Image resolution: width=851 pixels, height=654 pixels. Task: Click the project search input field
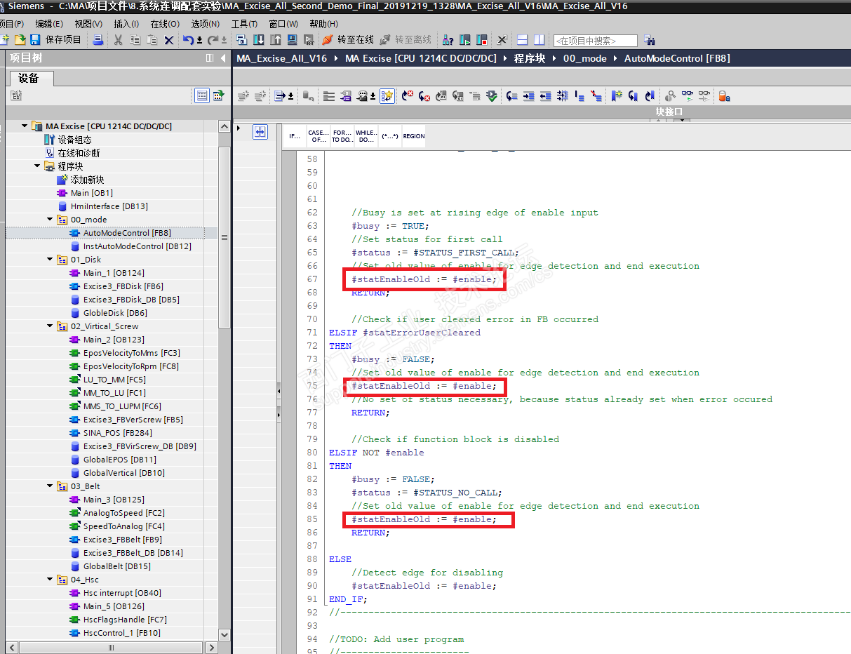tap(595, 41)
